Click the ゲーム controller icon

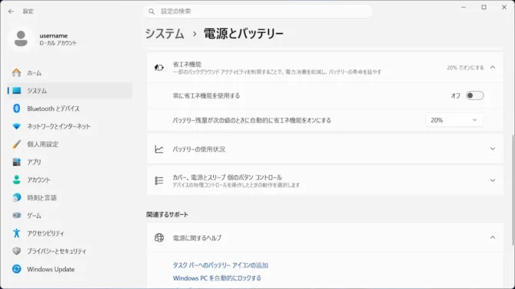(x=16, y=216)
